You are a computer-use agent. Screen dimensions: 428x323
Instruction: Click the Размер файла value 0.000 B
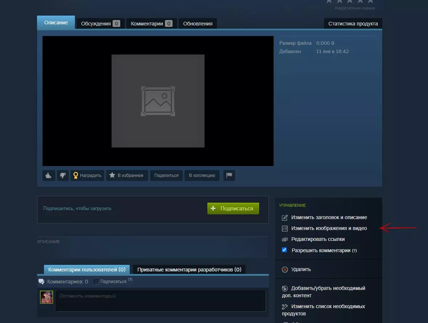tap(325, 43)
